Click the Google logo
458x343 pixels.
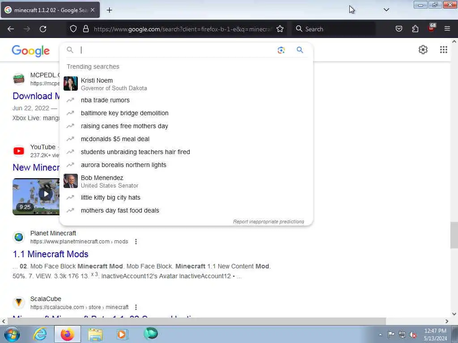31,51
